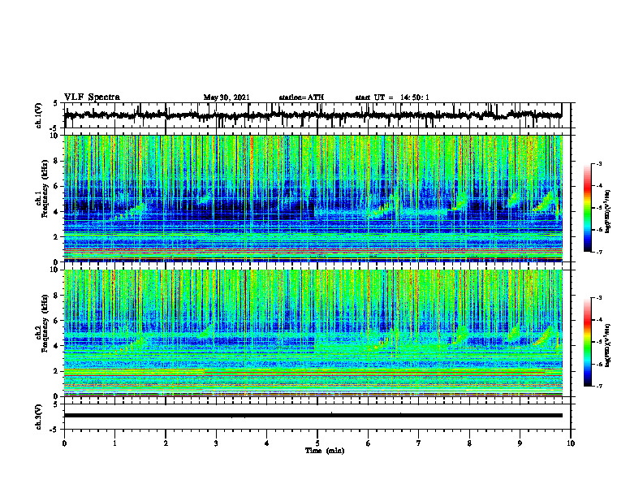Click the "VLF Spectra" plot title

92,97
